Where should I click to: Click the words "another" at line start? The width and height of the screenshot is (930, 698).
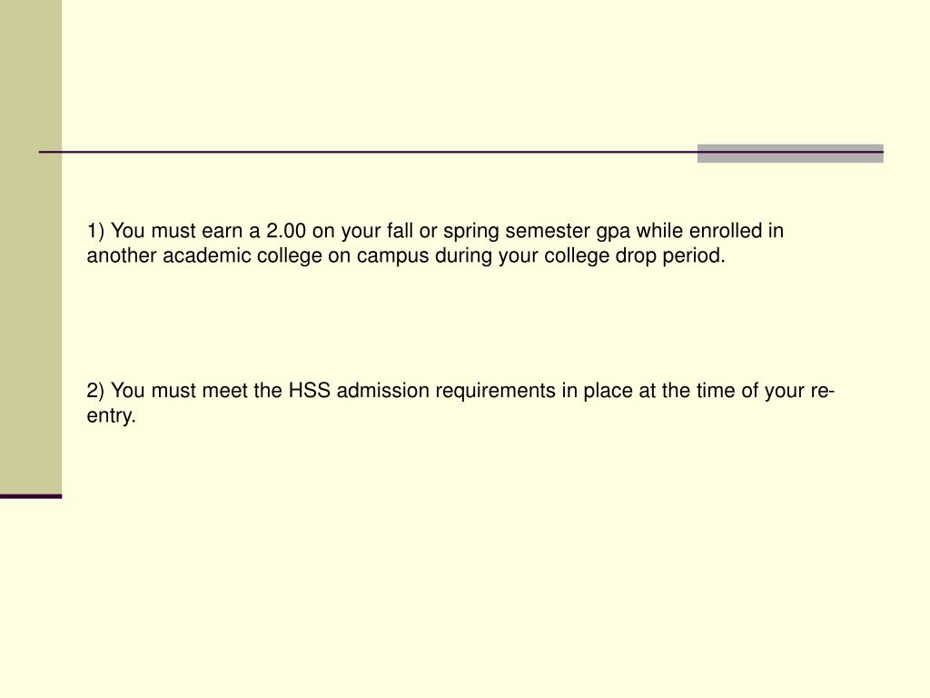pyautogui.click(x=122, y=255)
